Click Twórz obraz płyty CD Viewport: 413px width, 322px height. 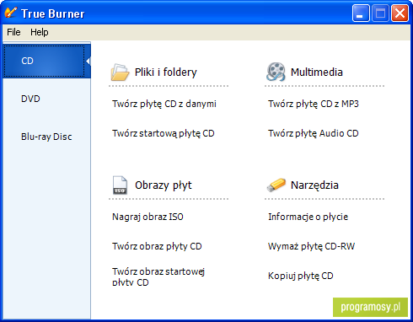(157, 246)
